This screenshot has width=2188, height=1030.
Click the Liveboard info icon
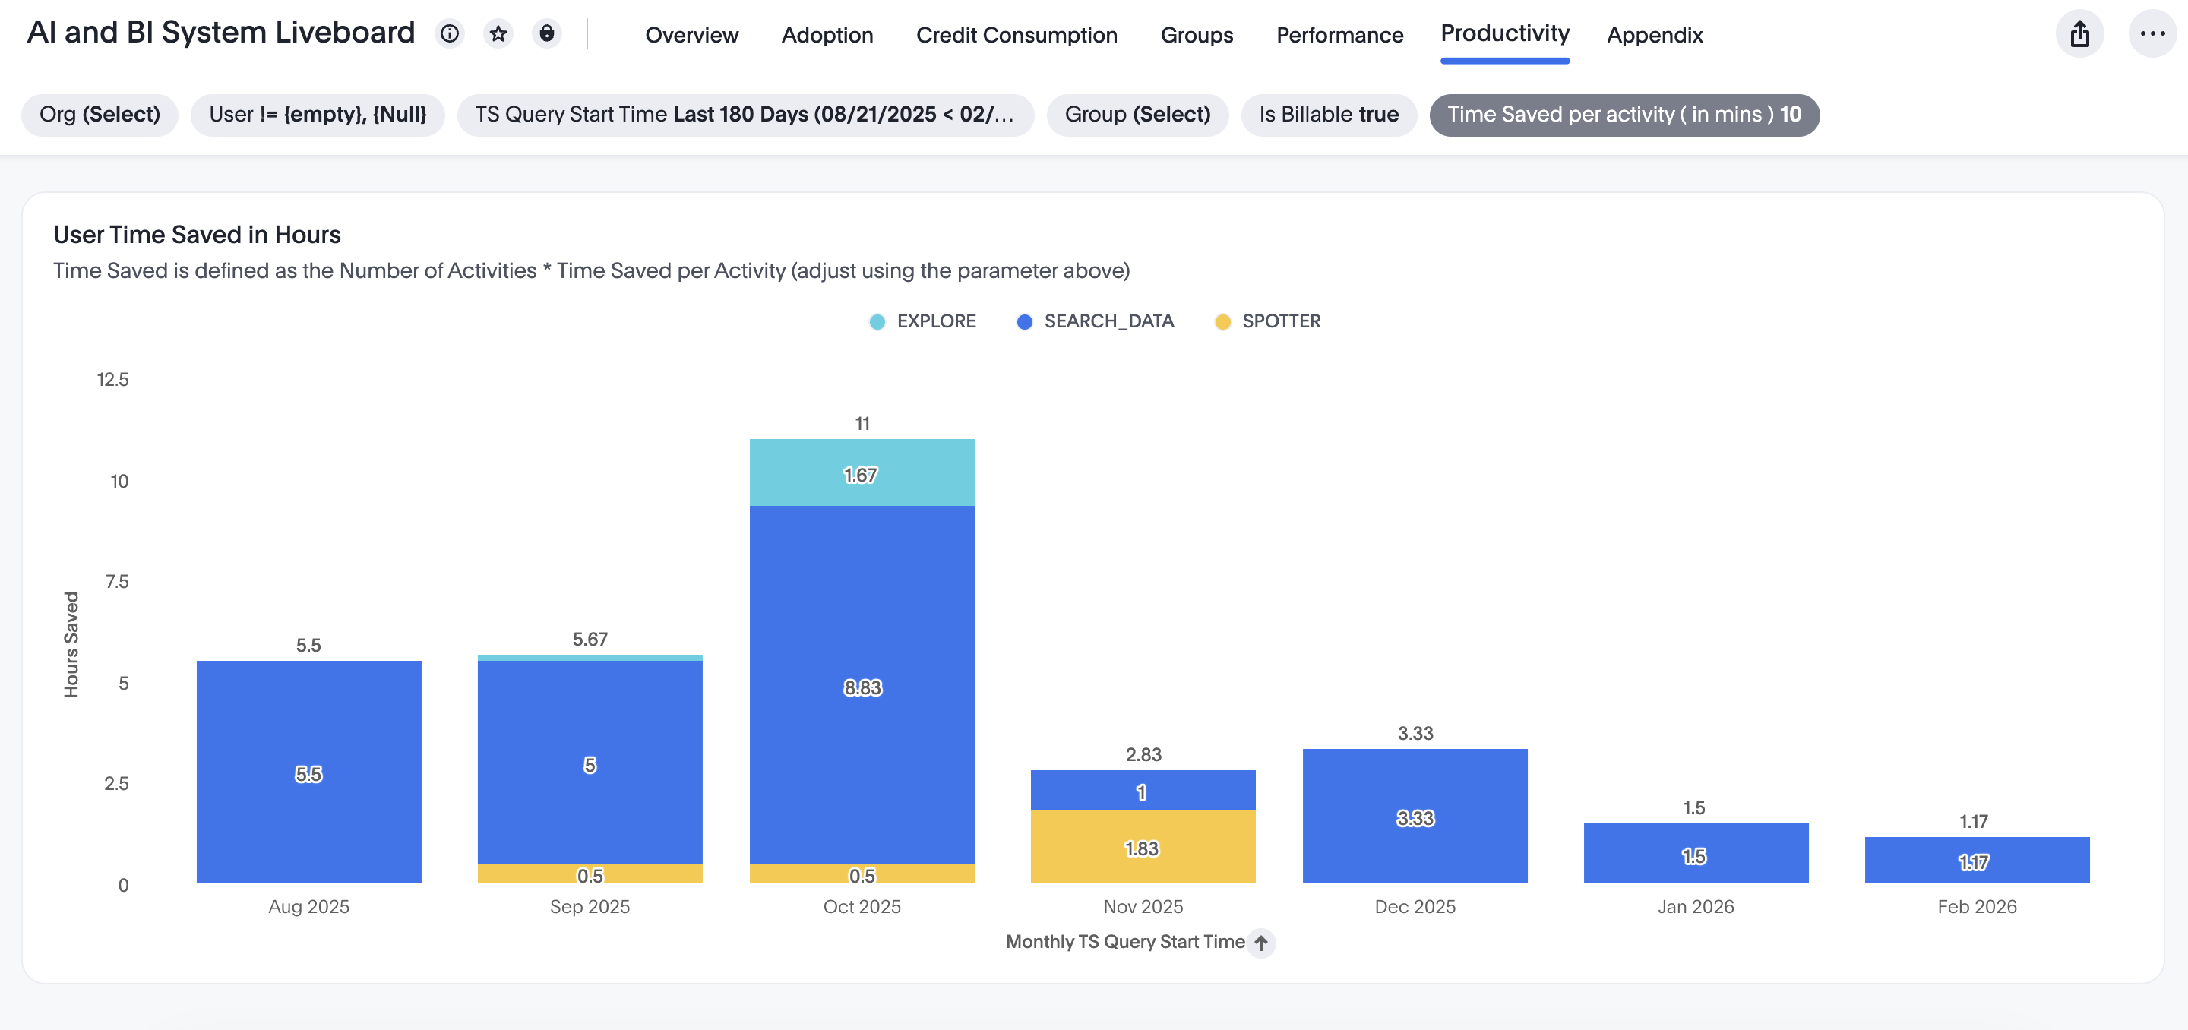[x=449, y=34]
